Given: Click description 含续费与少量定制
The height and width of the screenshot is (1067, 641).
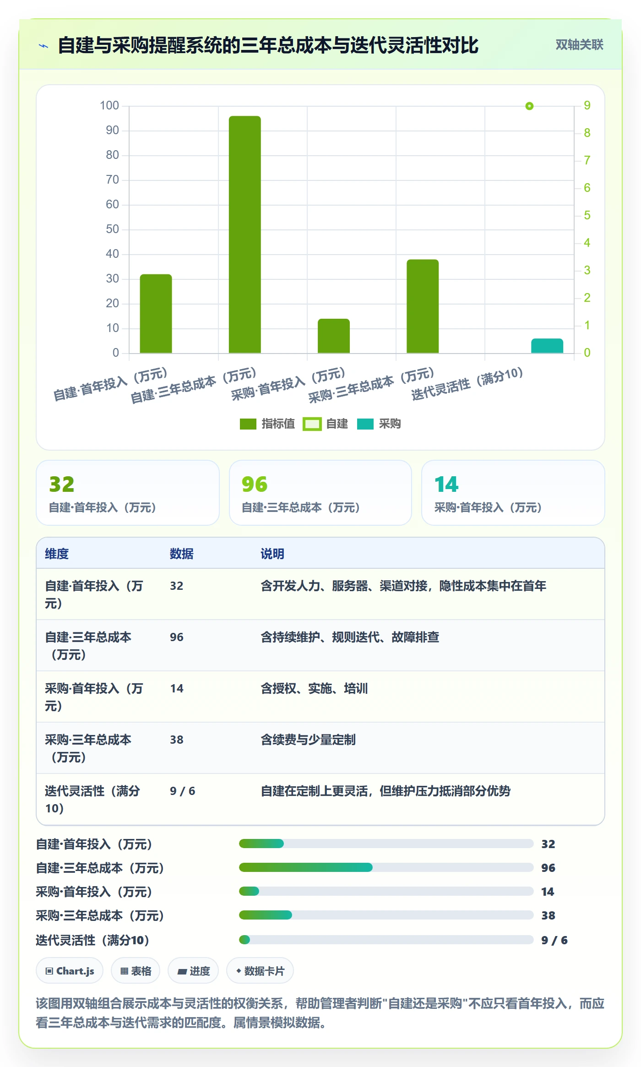Looking at the screenshot, I should (x=308, y=740).
